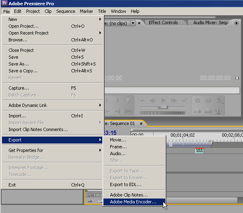Image resolution: width=243 pixels, height=213 pixels.
Task: Click the timeline zoom out mountain icon
Action: [x=90, y=201]
